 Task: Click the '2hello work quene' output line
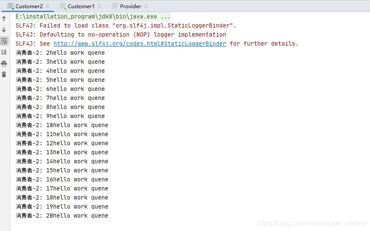[x=60, y=53]
